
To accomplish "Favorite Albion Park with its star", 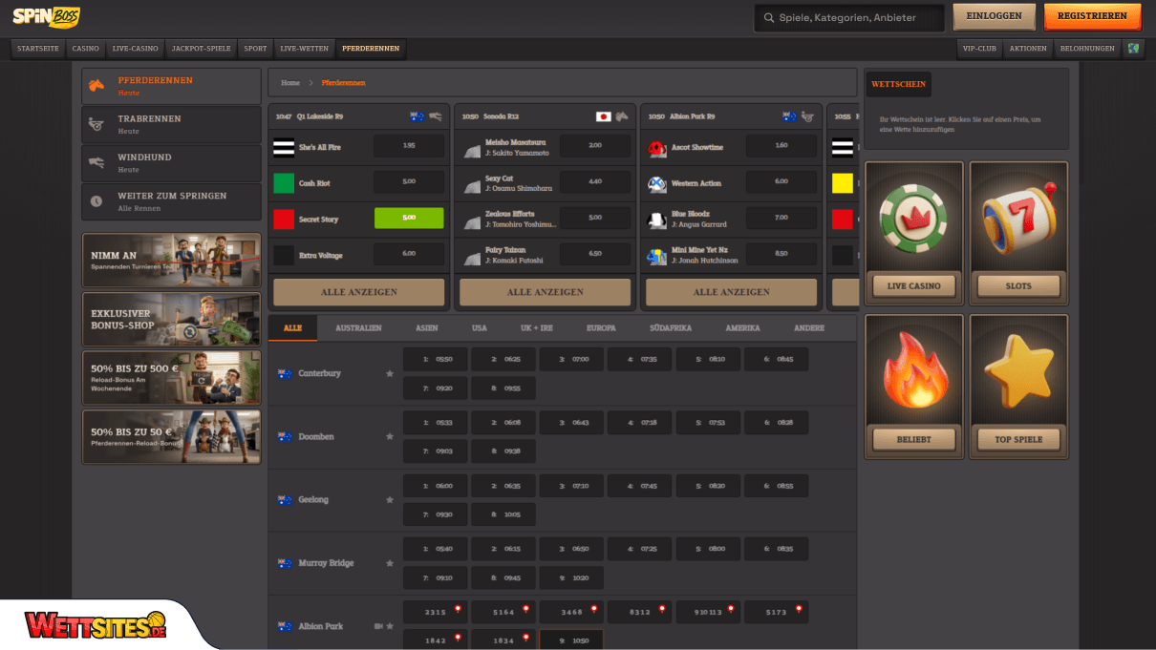I will [391, 626].
